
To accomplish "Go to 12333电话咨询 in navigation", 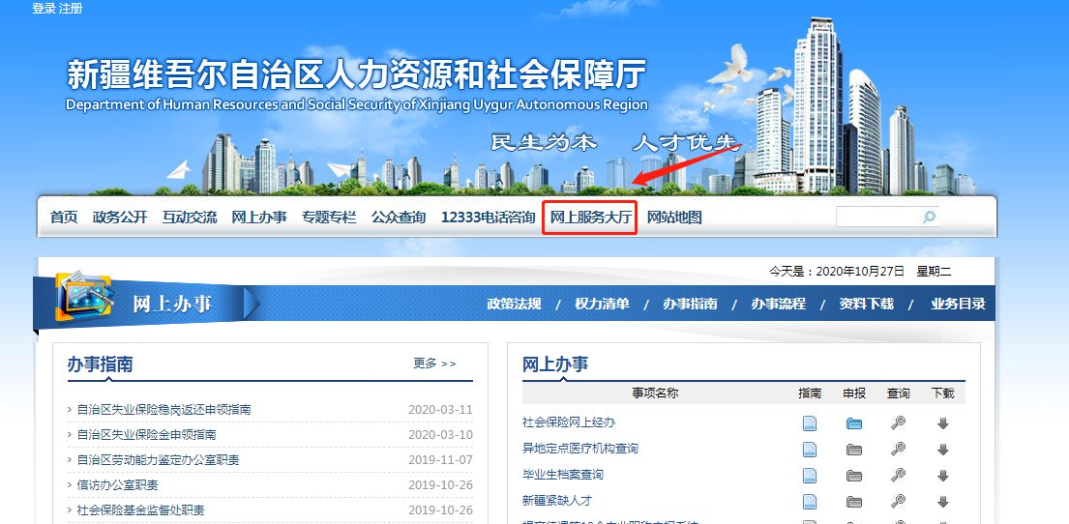I will tap(488, 218).
